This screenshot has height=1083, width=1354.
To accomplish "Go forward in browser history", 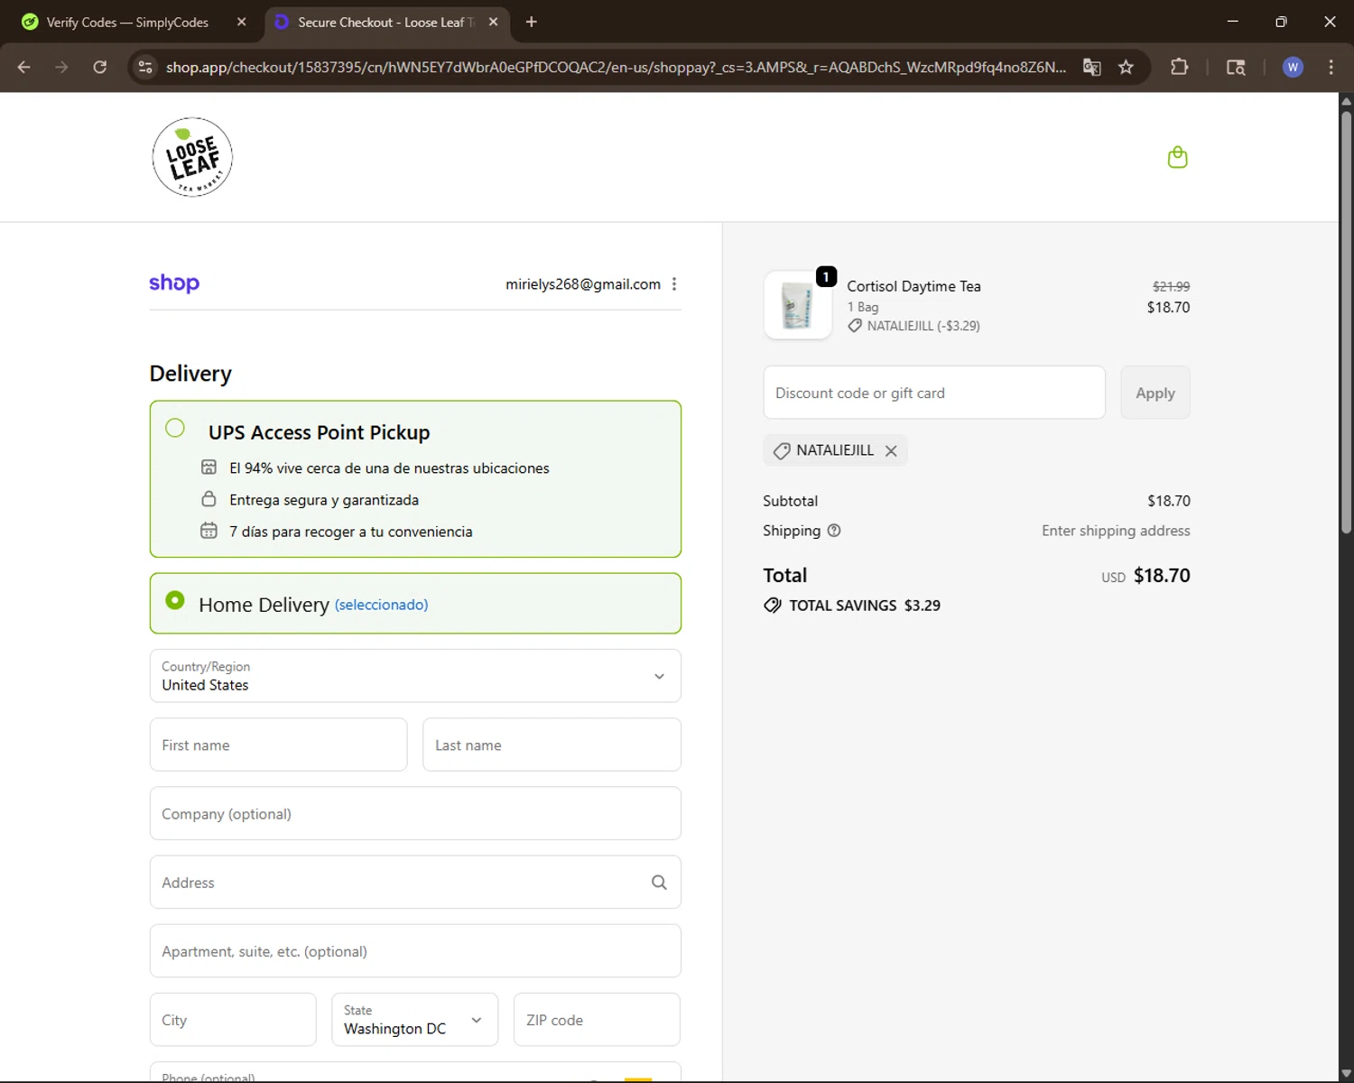I will 61,67.
